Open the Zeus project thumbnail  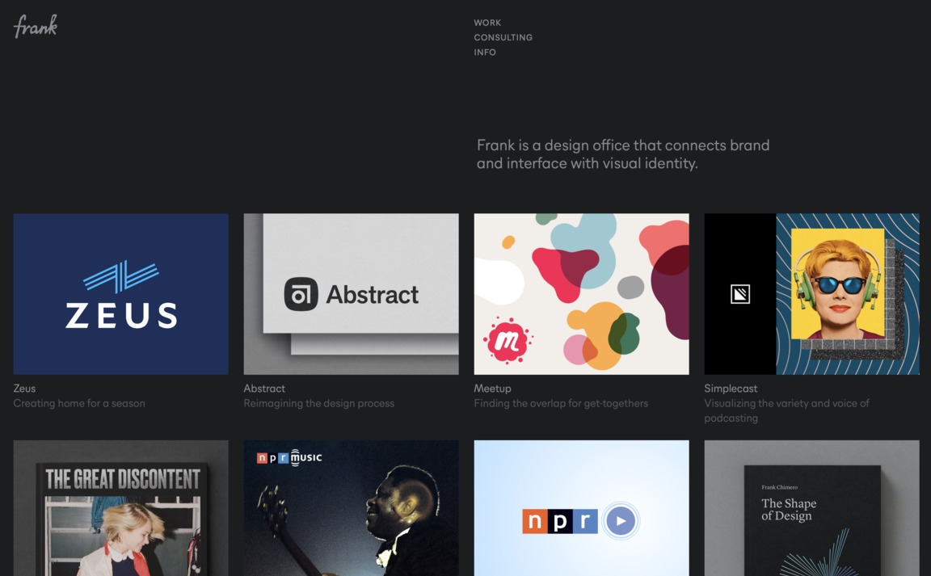[x=120, y=294]
